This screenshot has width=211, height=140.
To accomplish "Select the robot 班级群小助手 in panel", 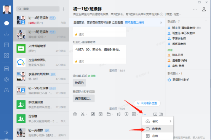I will 178,80.
